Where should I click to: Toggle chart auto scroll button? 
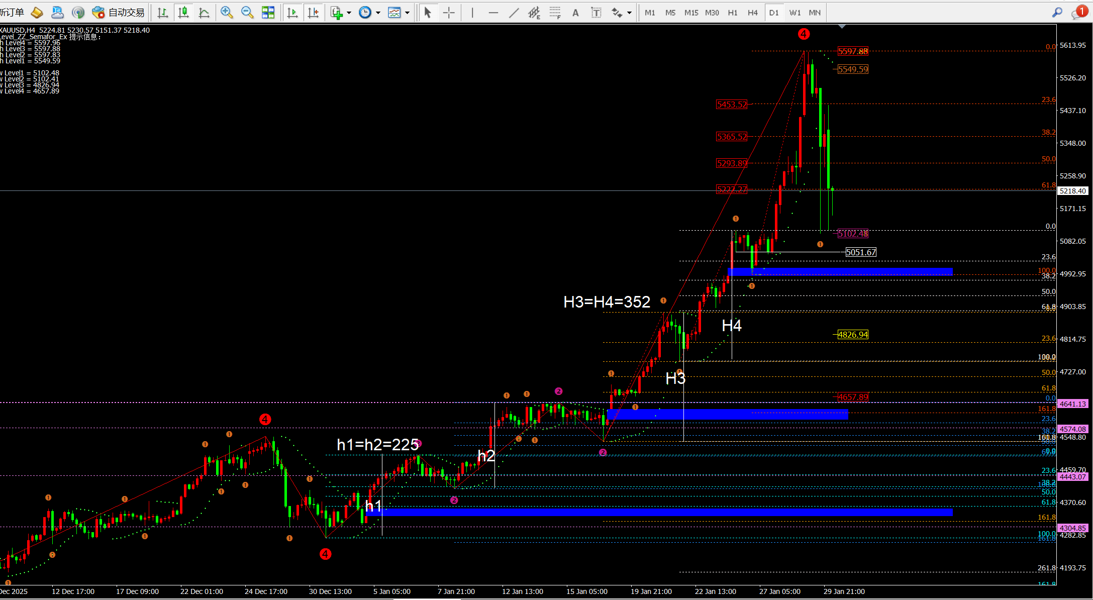(x=292, y=13)
